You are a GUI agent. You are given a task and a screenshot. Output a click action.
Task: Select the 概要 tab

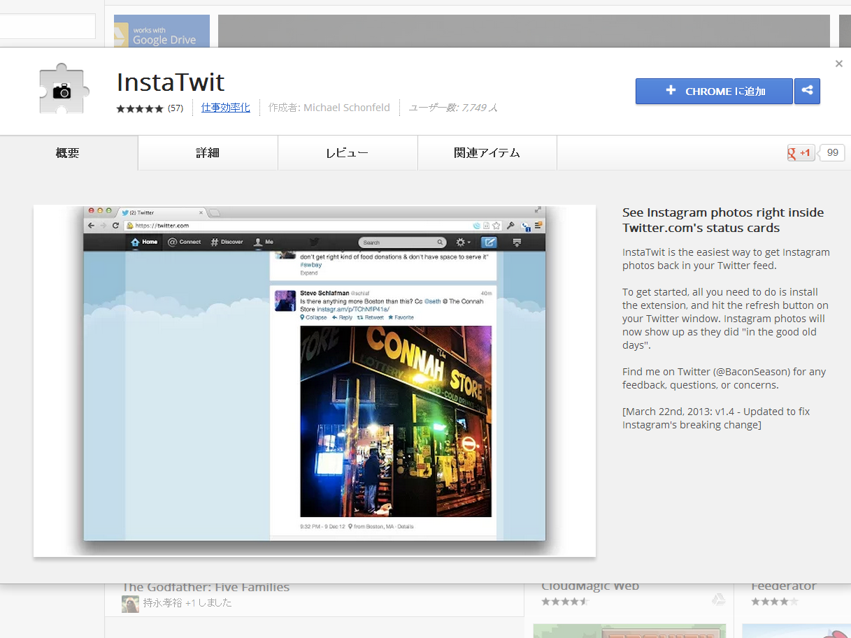tap(68, 153)
